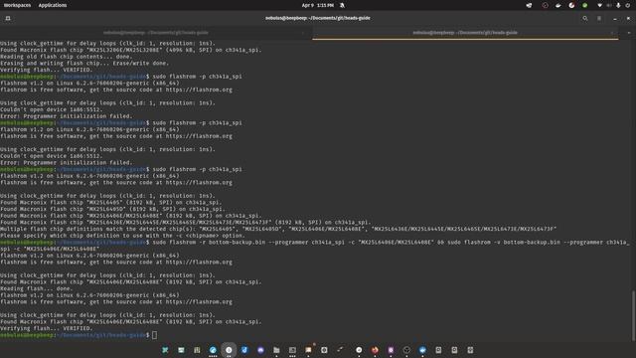636x358 pixels.
Task: Open the paper-plane tray icon in the top bar
Action: pyautogui.click(x=529, y=5)
